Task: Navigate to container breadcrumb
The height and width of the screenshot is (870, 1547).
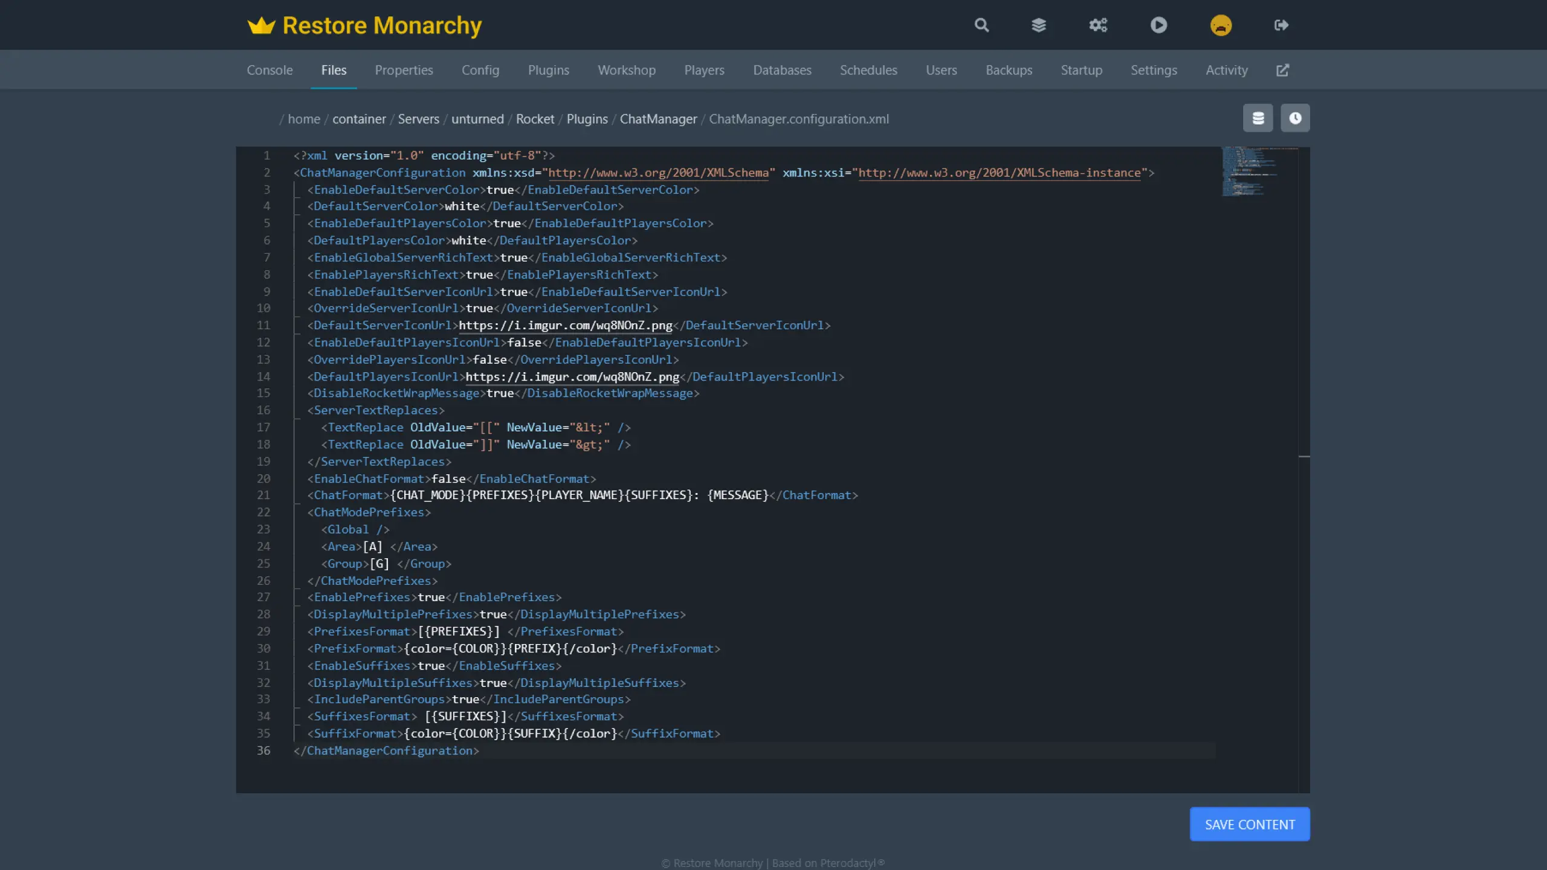Action: pos(359,119)
